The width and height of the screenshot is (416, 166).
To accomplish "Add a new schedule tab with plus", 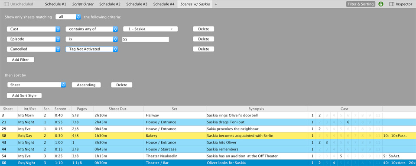I will coord(216,4).
